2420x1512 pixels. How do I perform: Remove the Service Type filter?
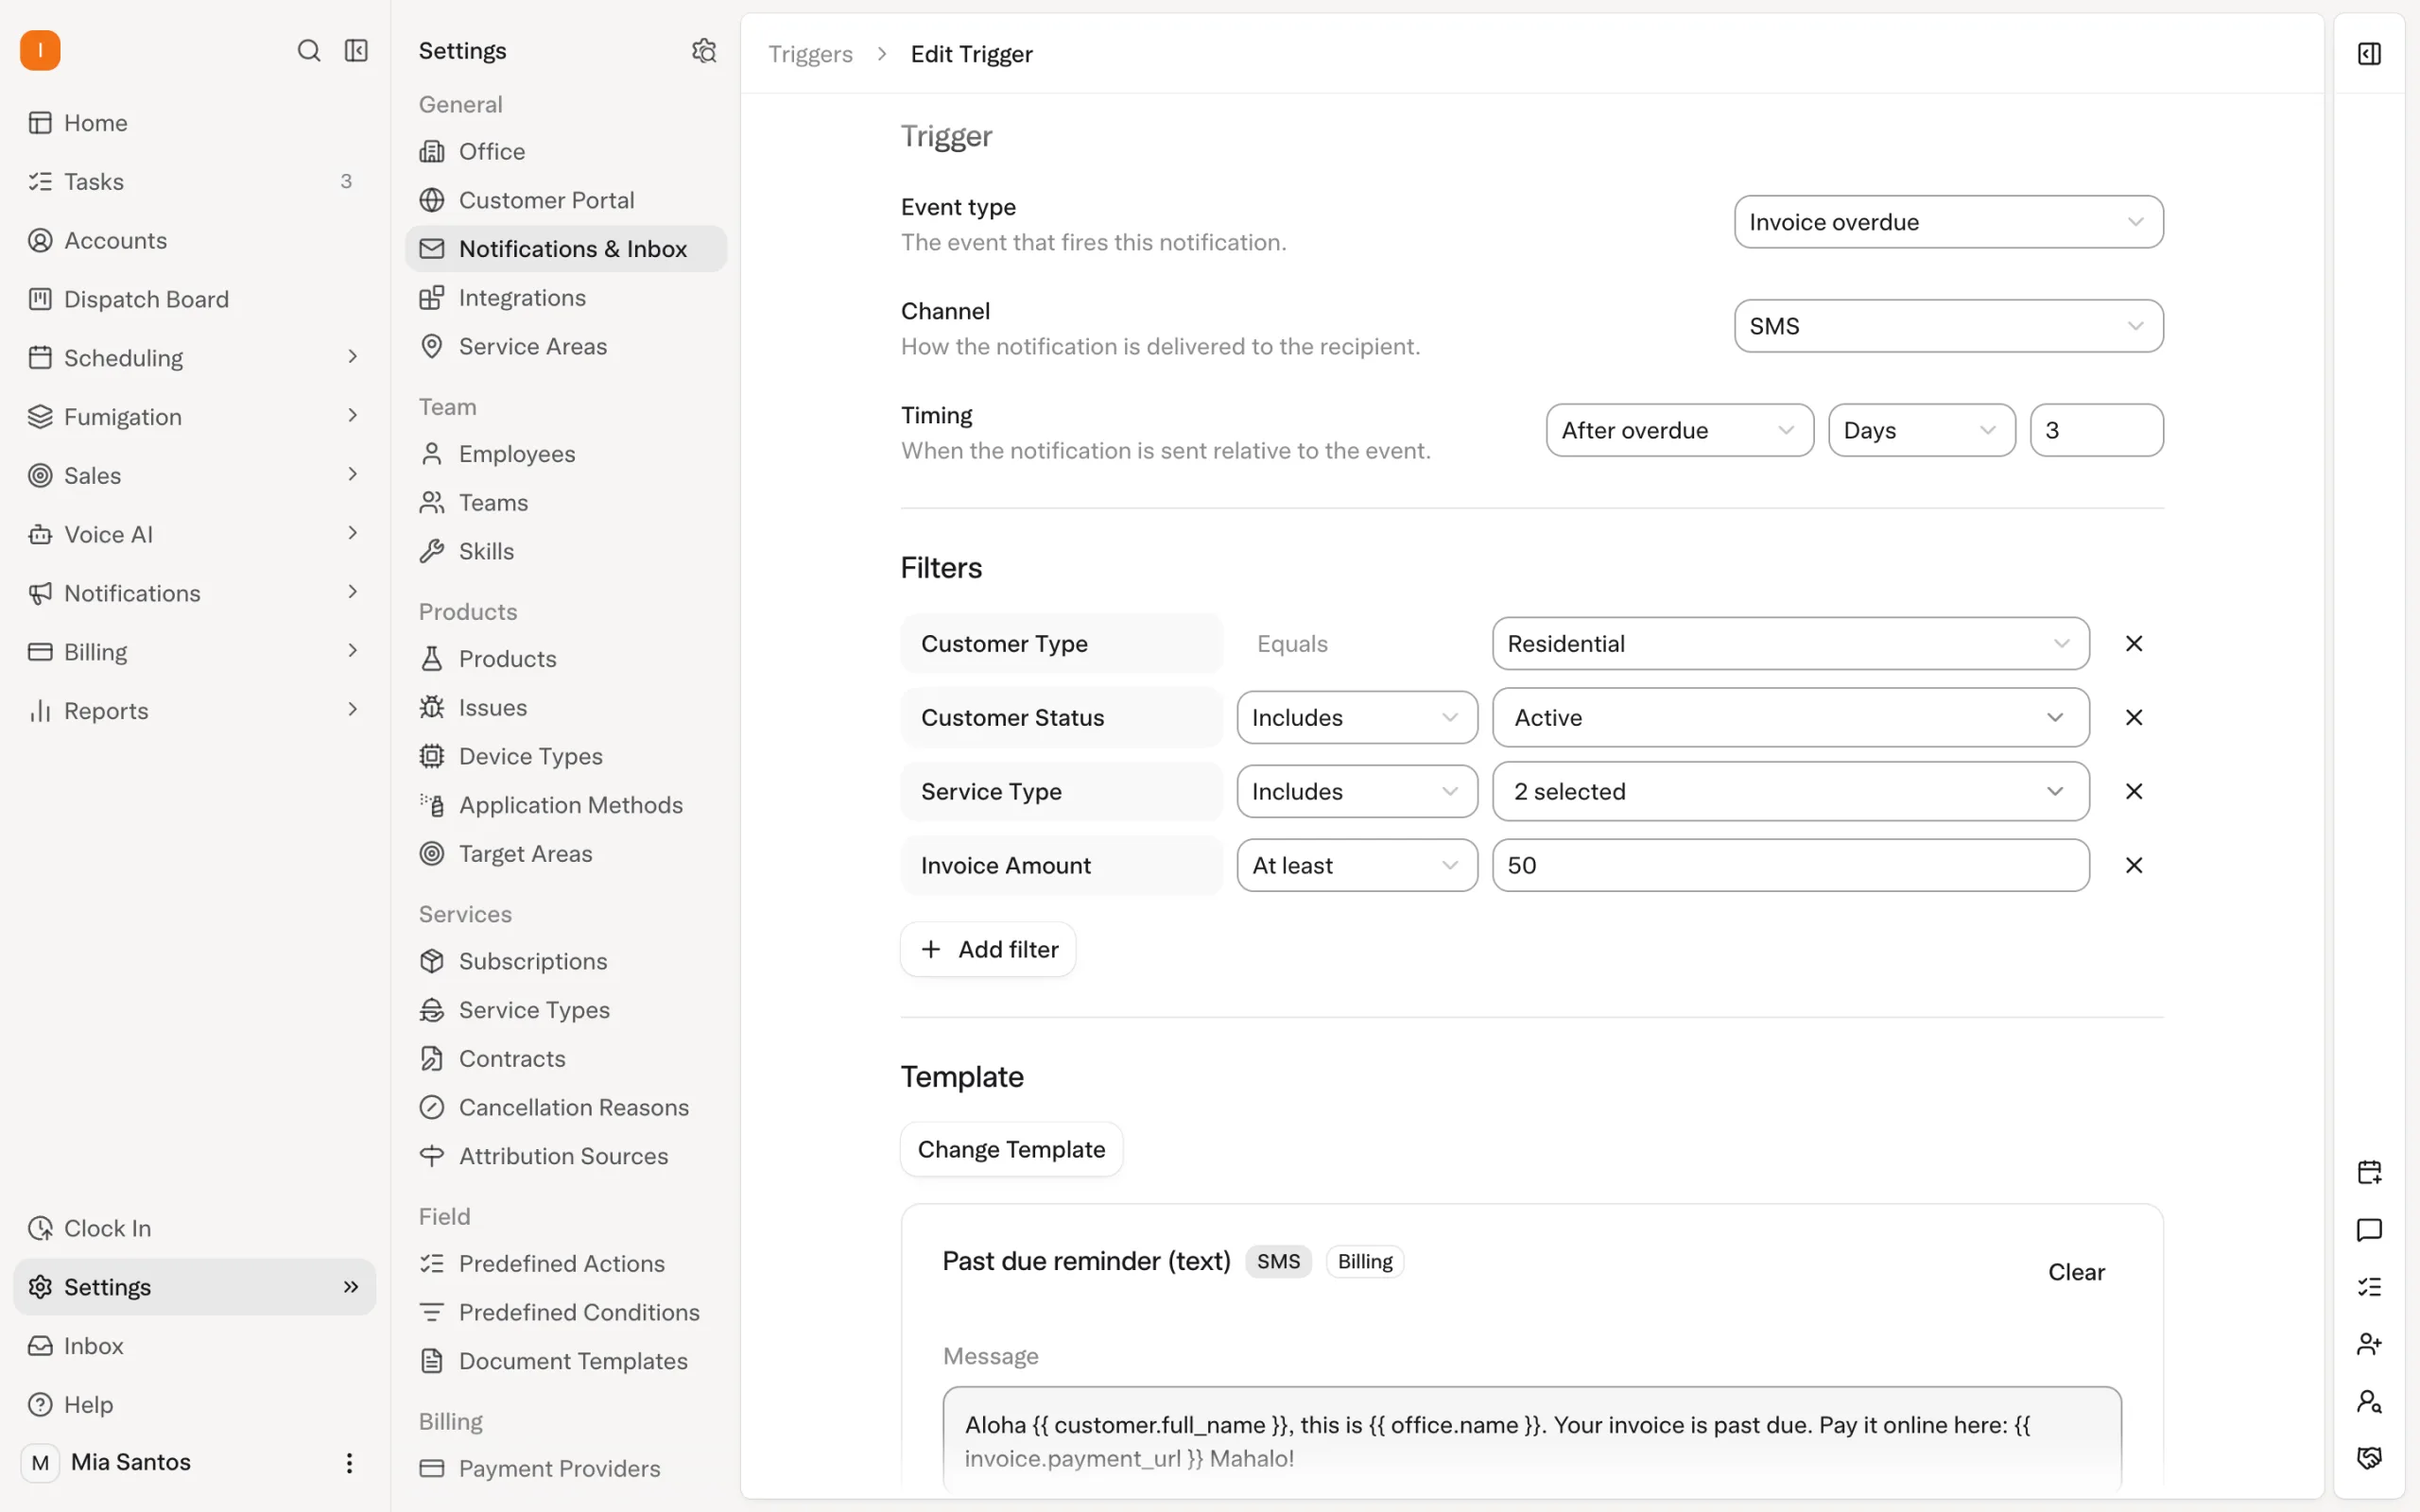[2133, 792]
